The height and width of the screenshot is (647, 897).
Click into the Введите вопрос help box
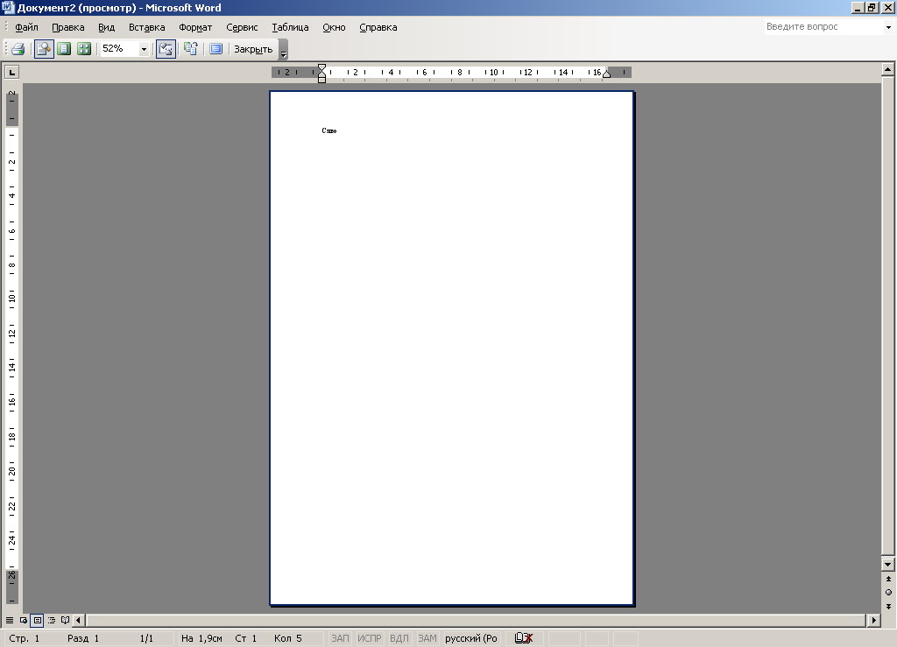pyautogui.click(x=822, y=27)
